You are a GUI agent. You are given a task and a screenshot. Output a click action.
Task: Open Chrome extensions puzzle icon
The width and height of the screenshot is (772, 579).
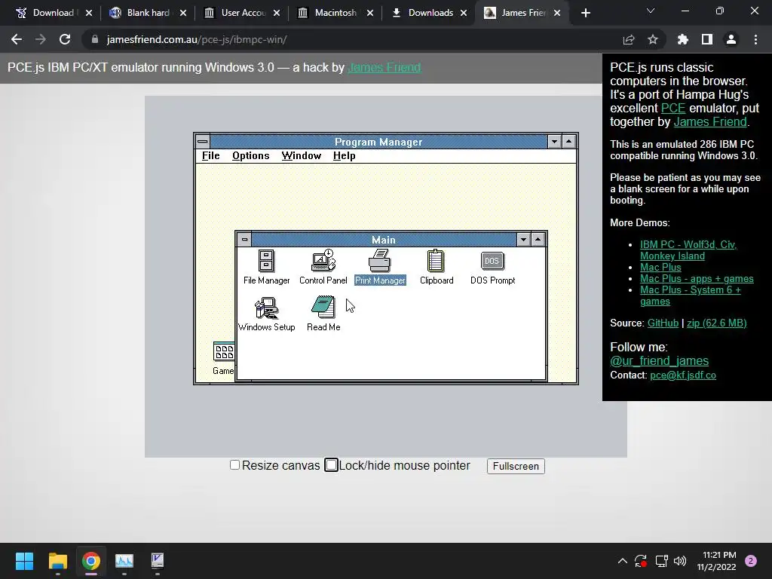click(682, 39)
